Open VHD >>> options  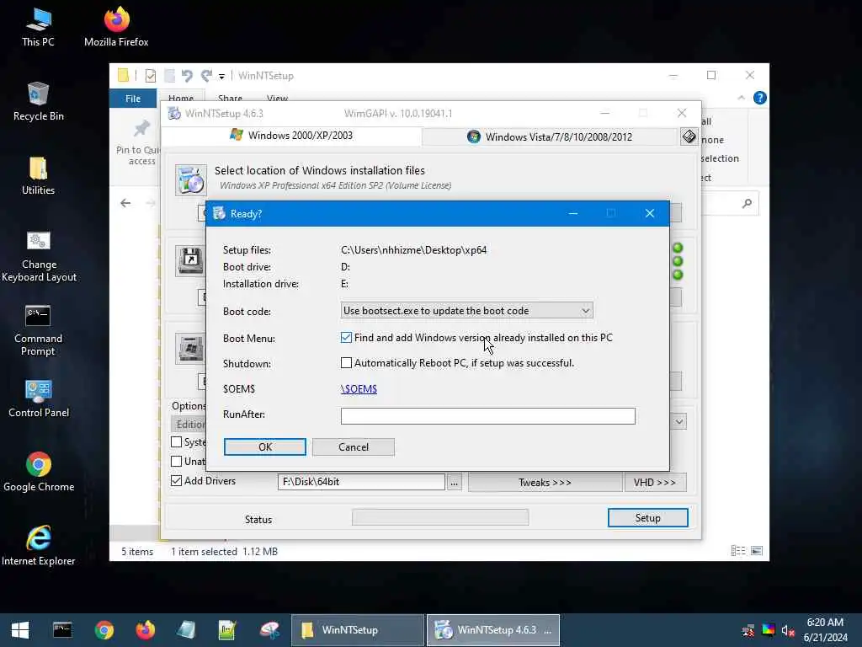coord(655,483)
